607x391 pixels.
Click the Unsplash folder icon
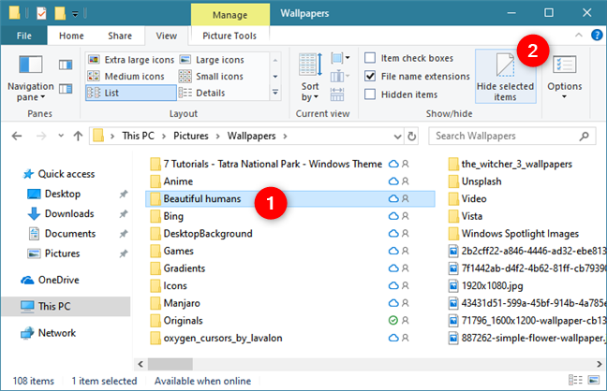click(453, 181)
